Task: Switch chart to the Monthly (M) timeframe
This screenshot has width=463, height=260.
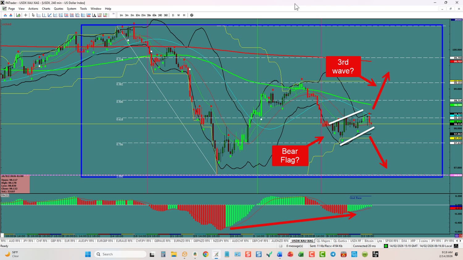Action: [184, 15]
